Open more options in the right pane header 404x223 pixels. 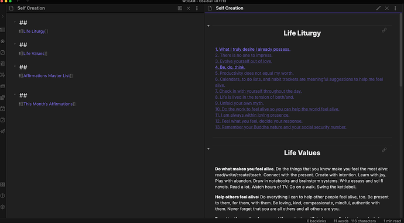tap(395, 8)
